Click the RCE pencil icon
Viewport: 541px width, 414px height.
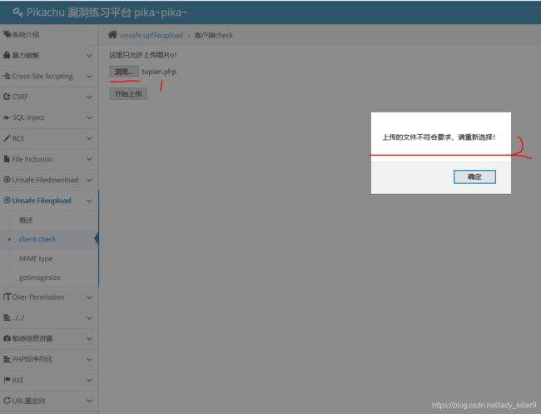point(7,138)
